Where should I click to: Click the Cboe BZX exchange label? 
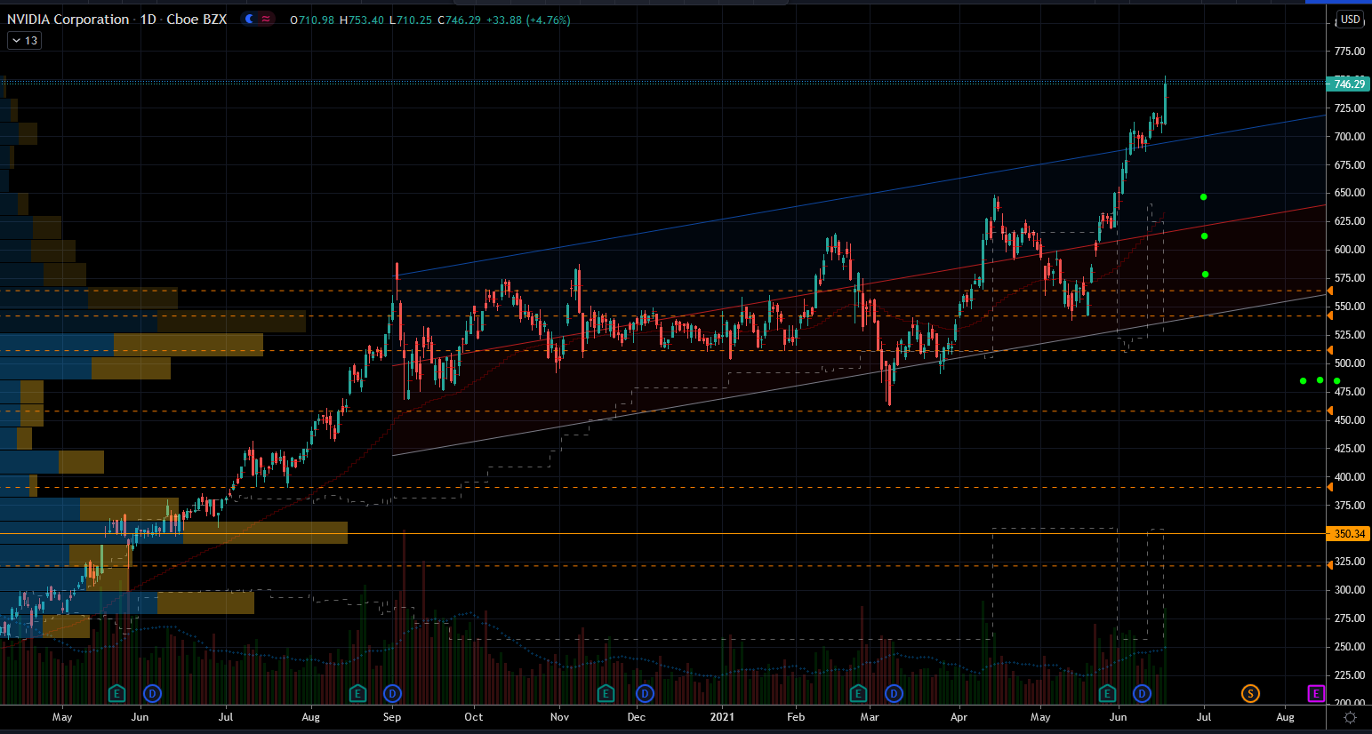[197, 20]
